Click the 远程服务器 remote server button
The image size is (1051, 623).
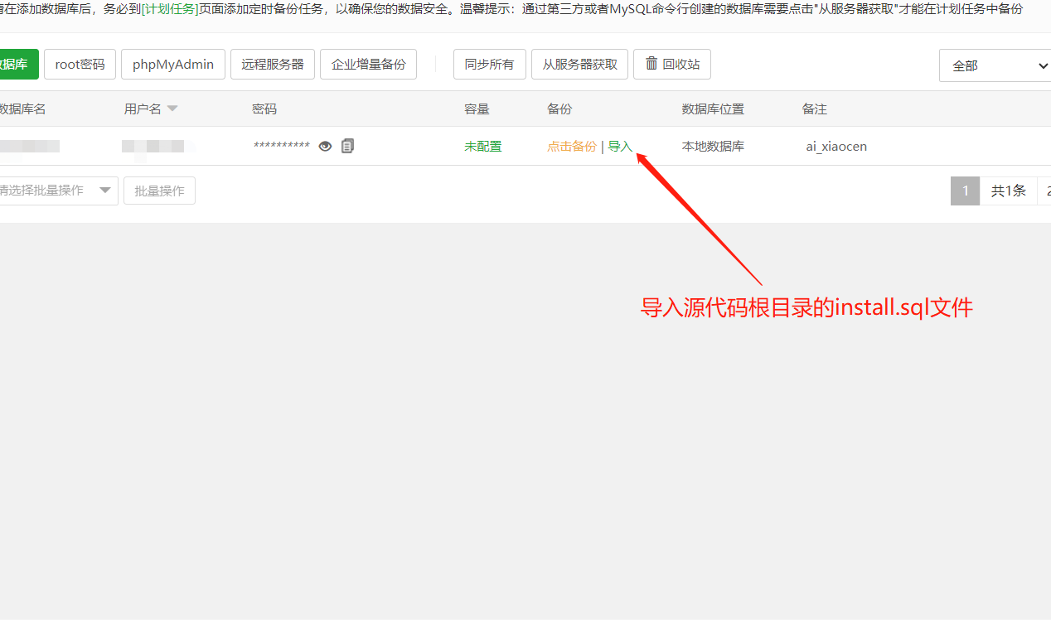273,64
